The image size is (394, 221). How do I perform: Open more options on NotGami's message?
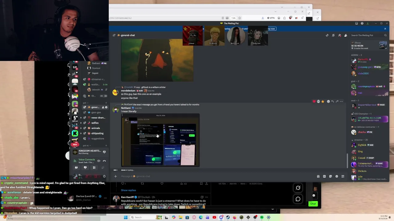point(341,101)
